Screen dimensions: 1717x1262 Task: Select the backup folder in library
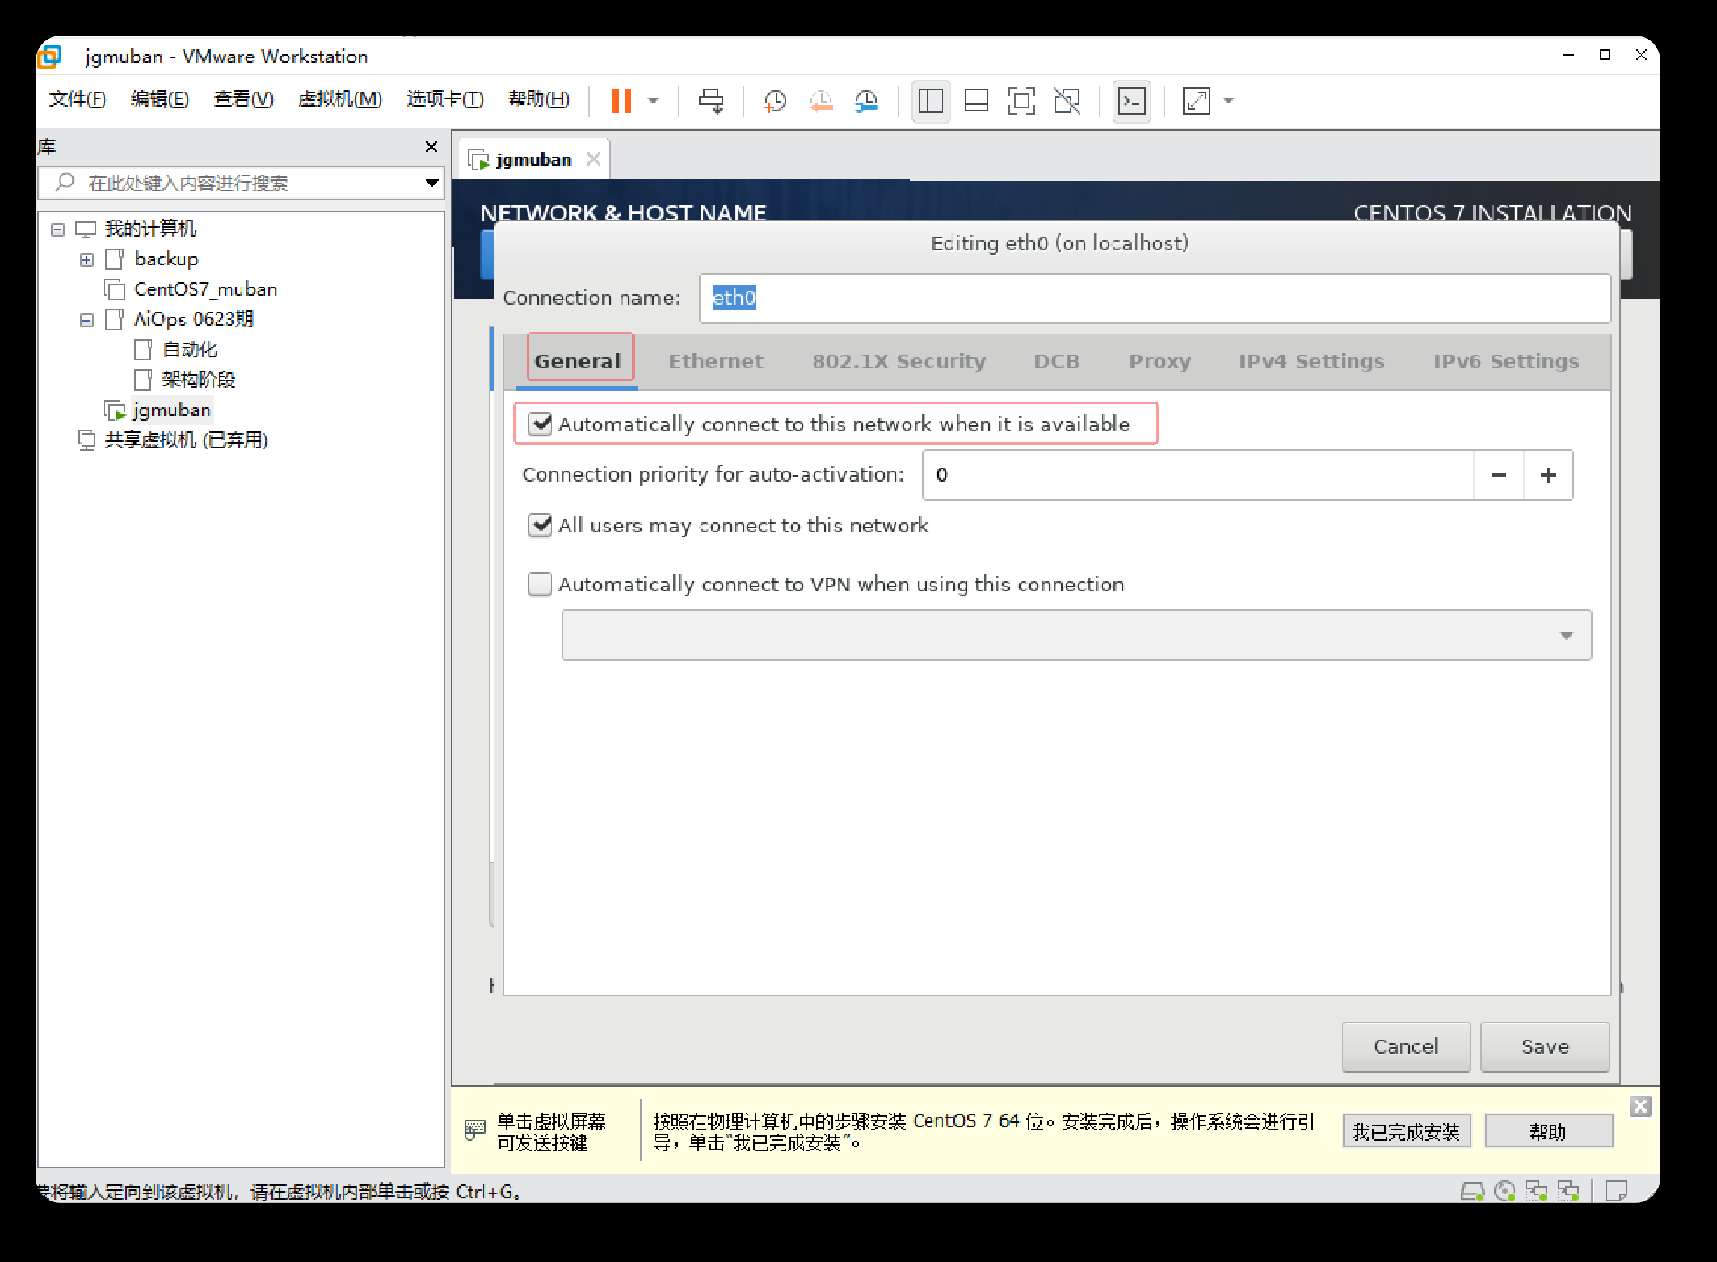(x=166, y=259)
